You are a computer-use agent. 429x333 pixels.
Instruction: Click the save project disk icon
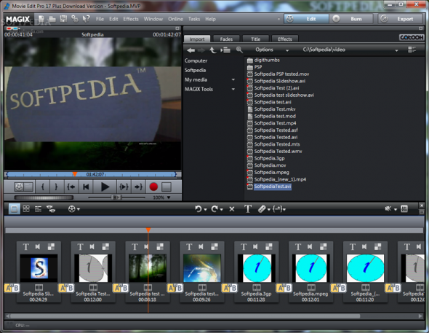click(x=63, y=19)
